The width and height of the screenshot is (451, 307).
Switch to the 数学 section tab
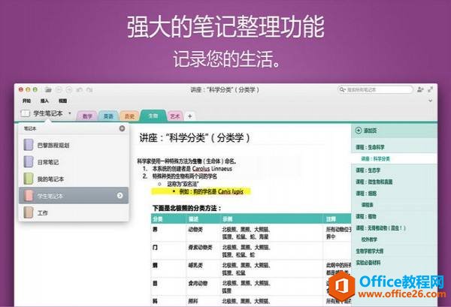pos(87,116)
